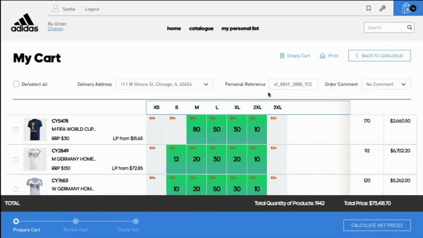423x238 pixels.
Task: Check the CY5478 product row checkbox
Action: point(16,130)
